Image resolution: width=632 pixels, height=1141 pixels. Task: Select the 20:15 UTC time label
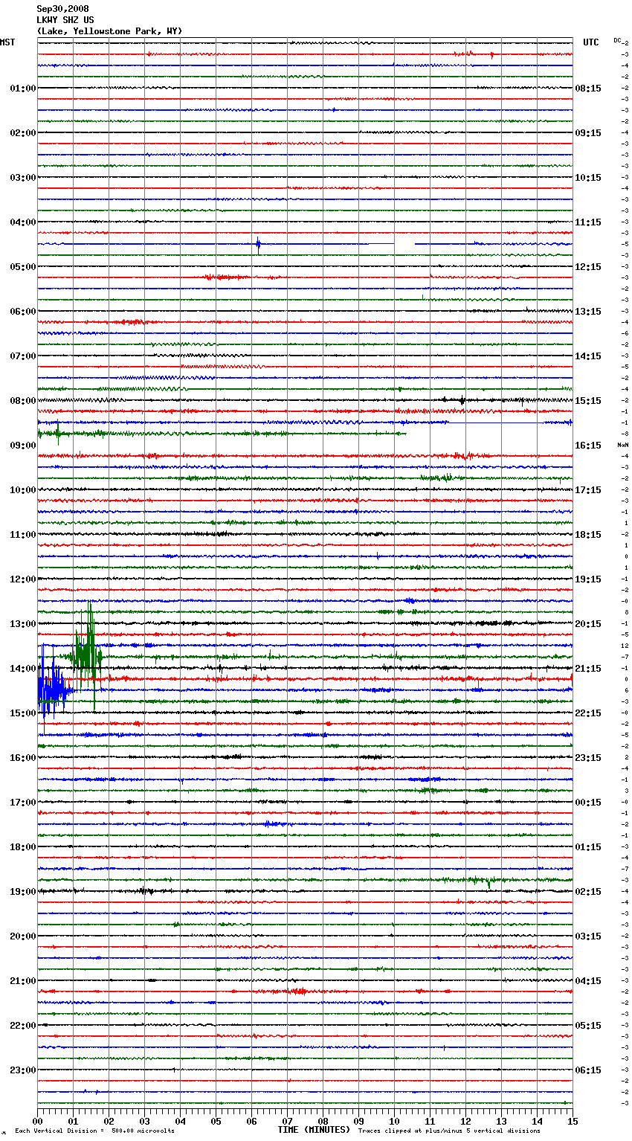pyautogui.click(x=588, y=624)
